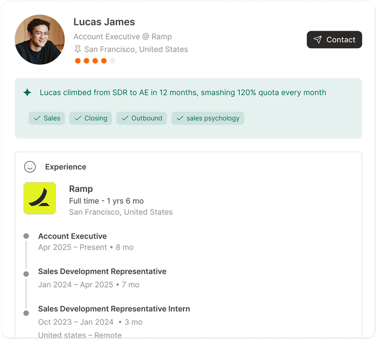This screenshot has height=340, width=377.
Task: Click San Francisco, United States under name
Action: 136,49
